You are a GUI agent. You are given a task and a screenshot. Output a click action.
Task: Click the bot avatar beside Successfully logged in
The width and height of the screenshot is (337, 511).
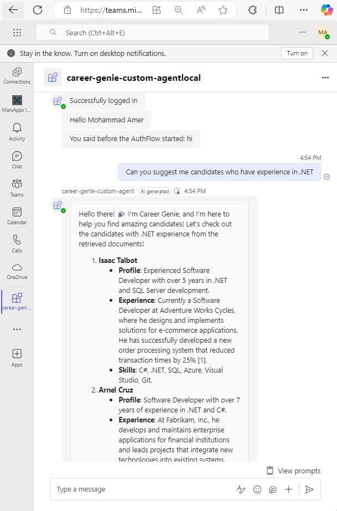click(58, 102)
